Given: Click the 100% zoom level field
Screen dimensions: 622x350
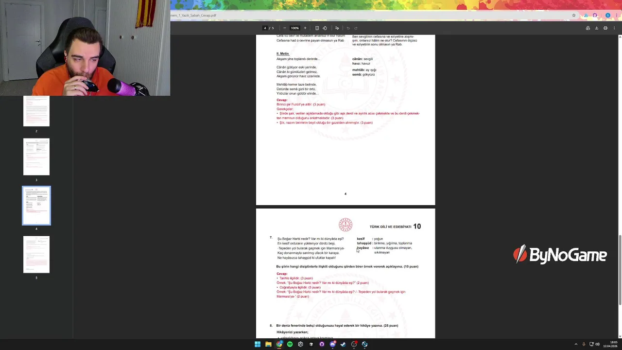Looking at the screenshot, I should [295, 28].
